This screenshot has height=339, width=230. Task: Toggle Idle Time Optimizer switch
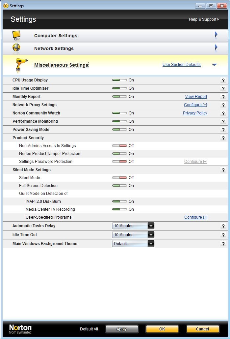pyautogui.click(x=119, y=88)
